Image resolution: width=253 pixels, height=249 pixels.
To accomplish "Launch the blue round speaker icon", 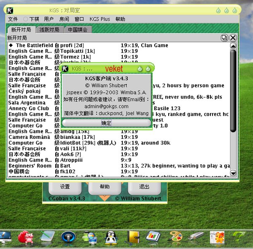I will pos(68,237).
